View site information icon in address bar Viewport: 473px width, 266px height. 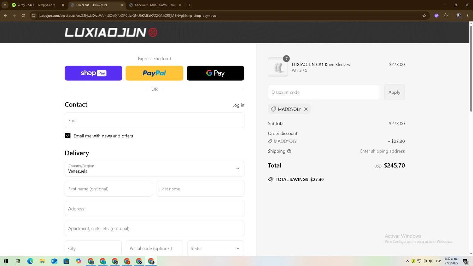click(34, 15)
